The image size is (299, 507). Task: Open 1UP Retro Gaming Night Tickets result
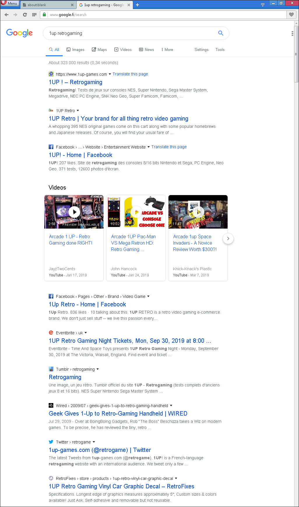[130, 341]
